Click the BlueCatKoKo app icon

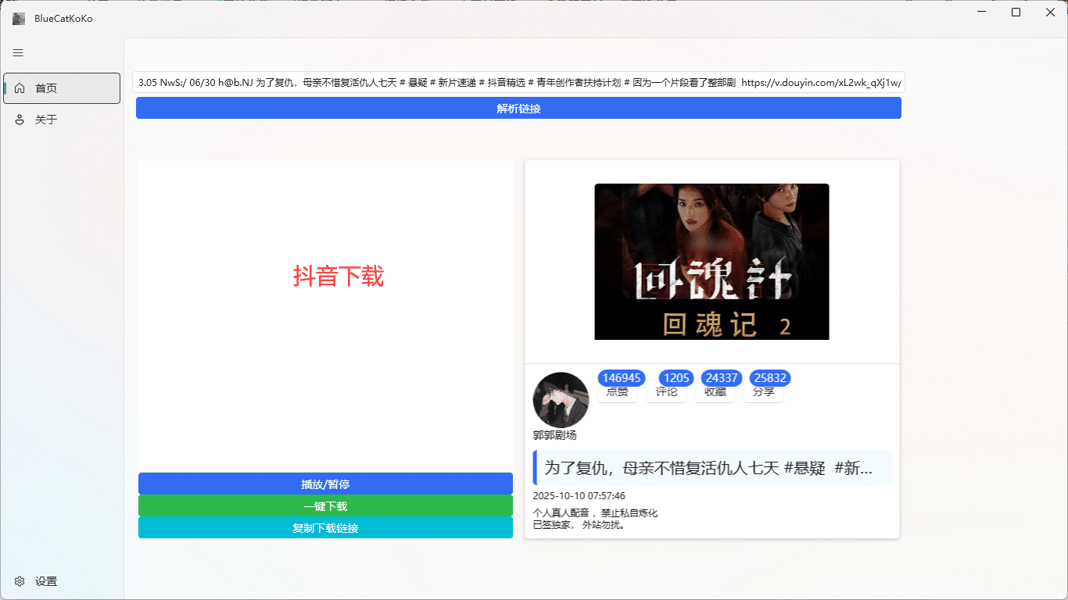(x=19, y=18)
